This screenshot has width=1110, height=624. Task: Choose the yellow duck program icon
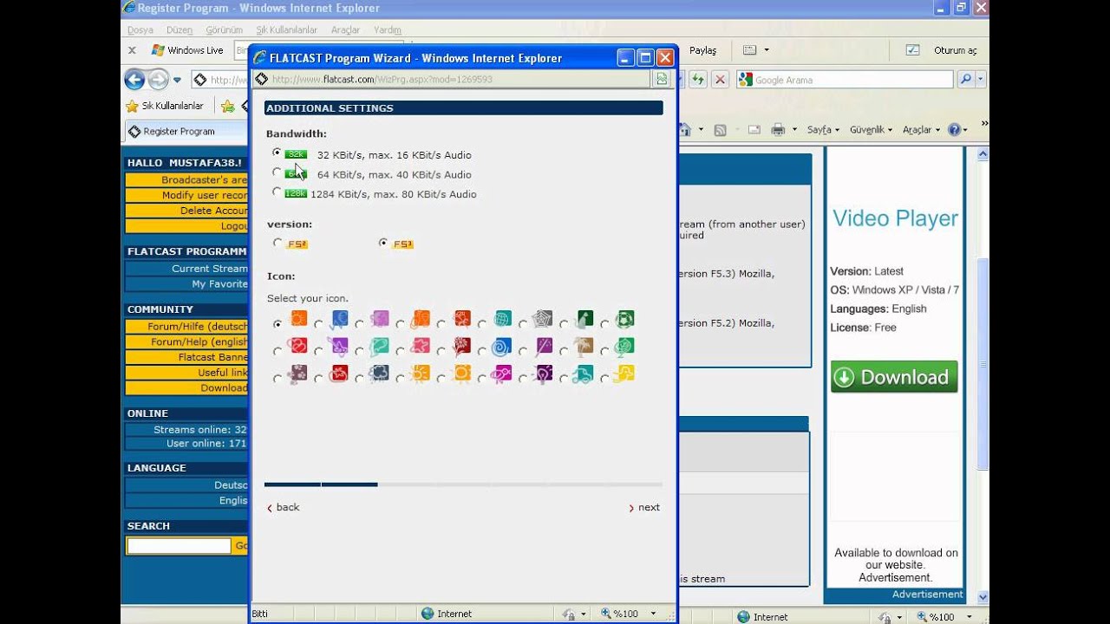[x=625, y=374]
